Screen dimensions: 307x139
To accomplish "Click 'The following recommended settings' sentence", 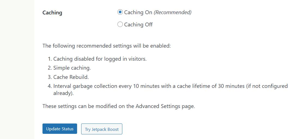I will (x=107, y=46).
